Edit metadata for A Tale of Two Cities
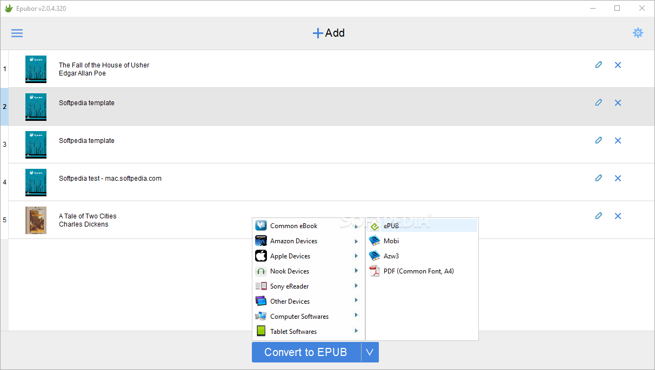This screenshot has height=370, width=655. tap(598, 216)
